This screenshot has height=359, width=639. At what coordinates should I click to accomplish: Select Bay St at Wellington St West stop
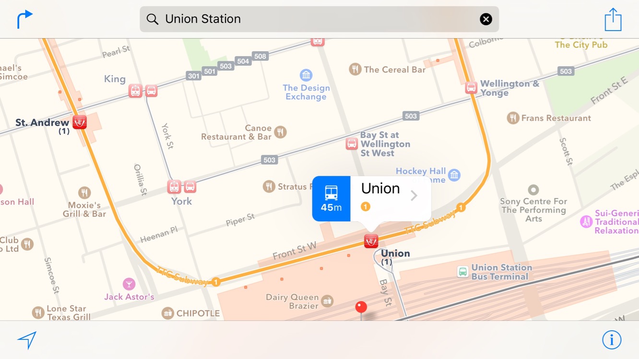352,143
